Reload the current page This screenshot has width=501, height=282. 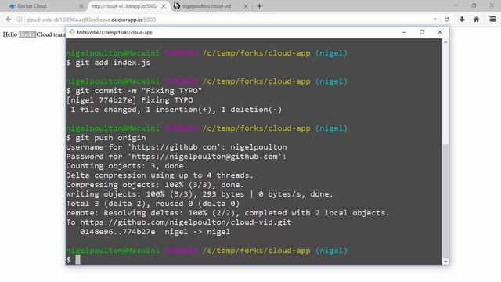click(447, 20)
